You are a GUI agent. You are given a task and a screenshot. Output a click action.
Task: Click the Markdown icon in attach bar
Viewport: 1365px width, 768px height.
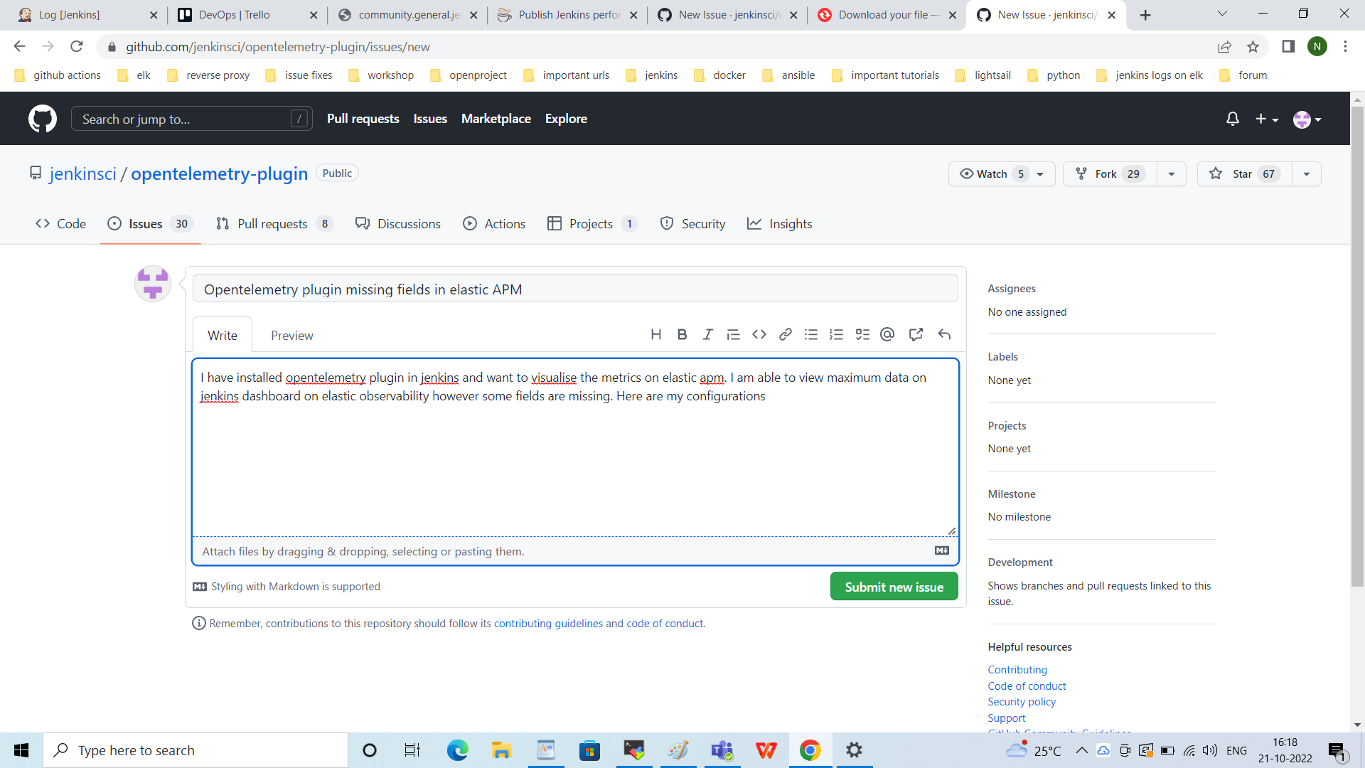[941, 550]
